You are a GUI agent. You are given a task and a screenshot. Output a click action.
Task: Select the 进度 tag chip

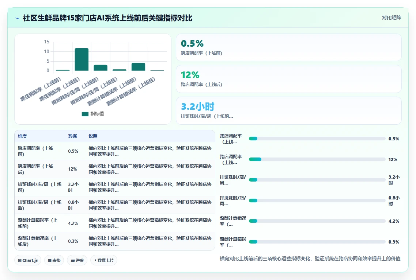click(x=77, y=260)
